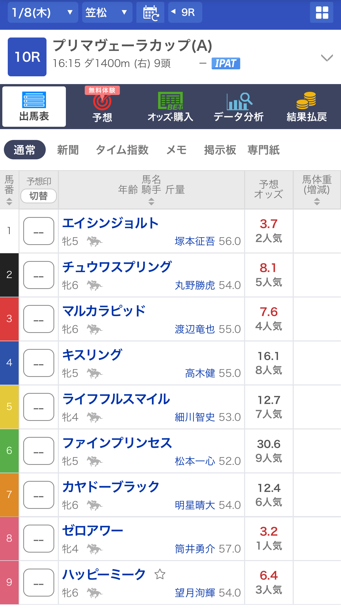Open オッズ・購入 betting icon
Screen dimensions: 341x610
(x=170, y=101)
